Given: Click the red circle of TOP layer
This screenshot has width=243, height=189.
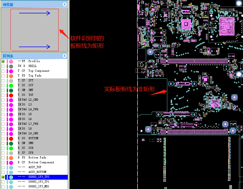Looking at the screenshot, I should pyautogui.click(x=11, y=95).
